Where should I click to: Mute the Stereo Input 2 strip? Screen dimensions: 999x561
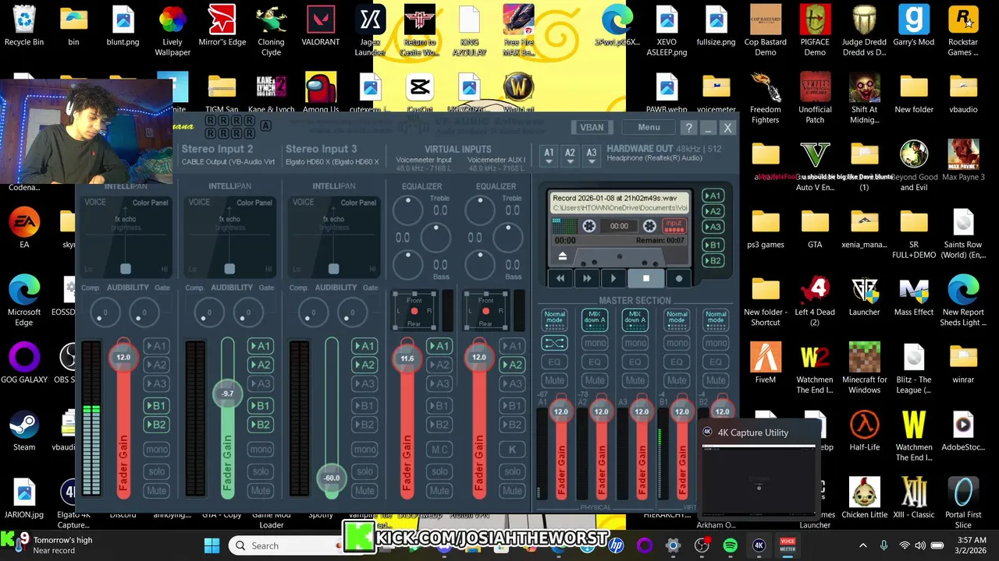click(261, 491)
